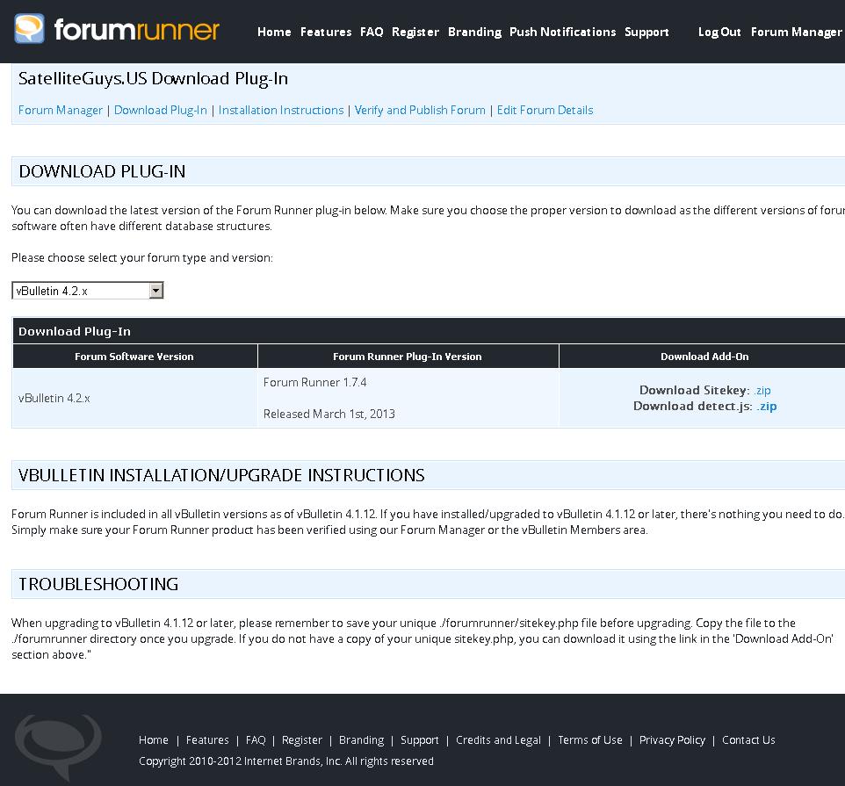
Task: Click the dark 'Download Plug-In' table title bar
Action: tap(429, 331)
